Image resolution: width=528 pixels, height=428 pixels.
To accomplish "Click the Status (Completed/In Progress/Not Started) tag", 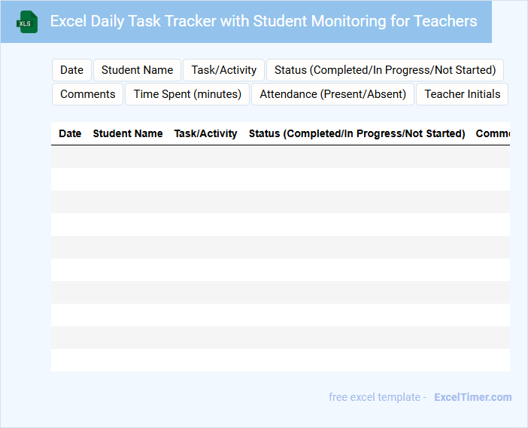I will pyautogui.click(x=384, y=70).
